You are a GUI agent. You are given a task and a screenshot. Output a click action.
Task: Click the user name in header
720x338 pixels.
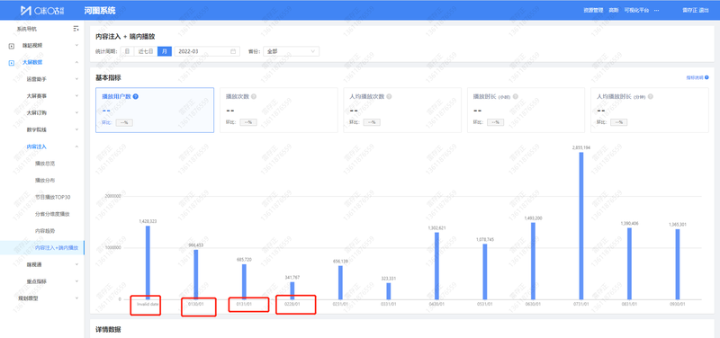point(690,10)
